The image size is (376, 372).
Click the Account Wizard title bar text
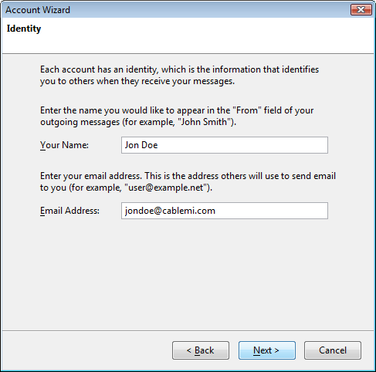coord(38,10)
